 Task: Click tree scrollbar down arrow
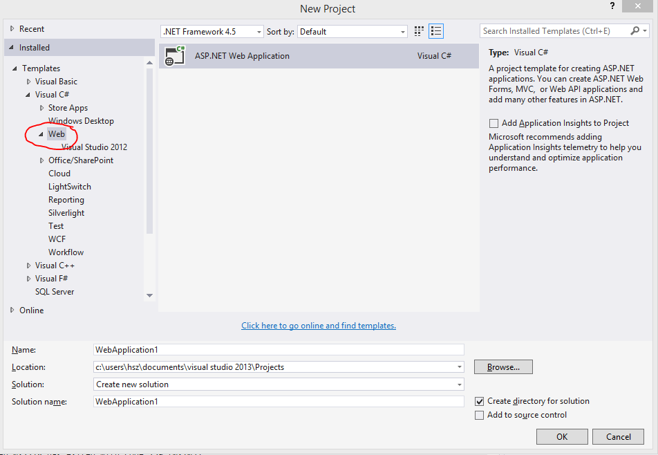149,295
